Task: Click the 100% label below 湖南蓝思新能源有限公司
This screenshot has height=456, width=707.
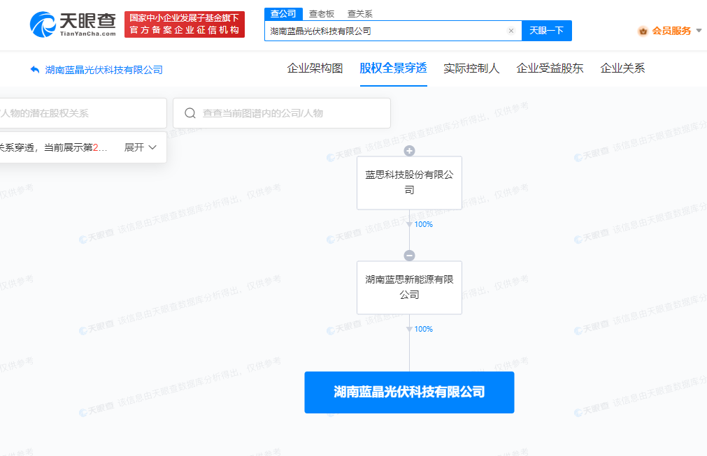Action: click(423, 329)
